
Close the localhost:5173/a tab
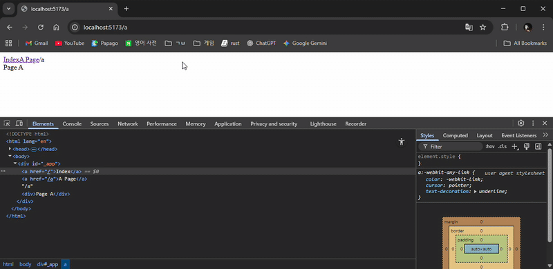coord(111,9)
